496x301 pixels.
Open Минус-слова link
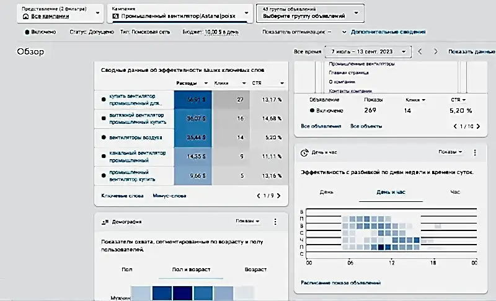(169, 196)
